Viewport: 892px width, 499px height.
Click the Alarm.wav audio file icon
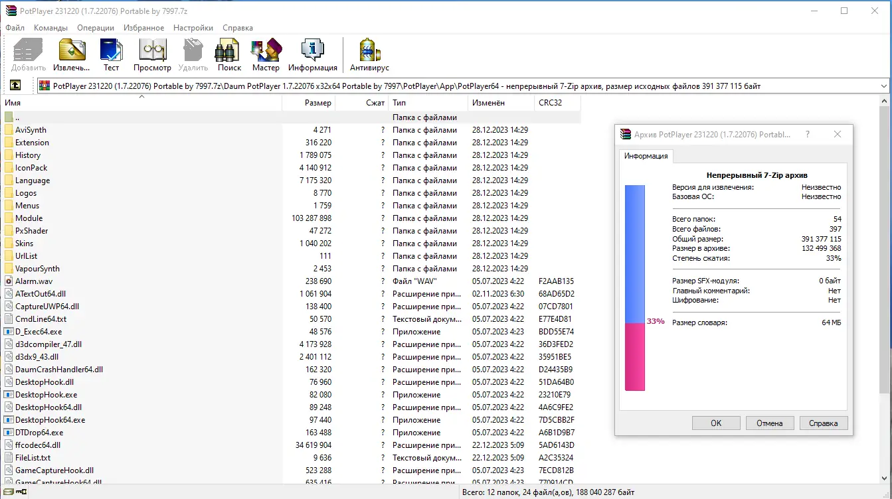click(x=9, y=281)
